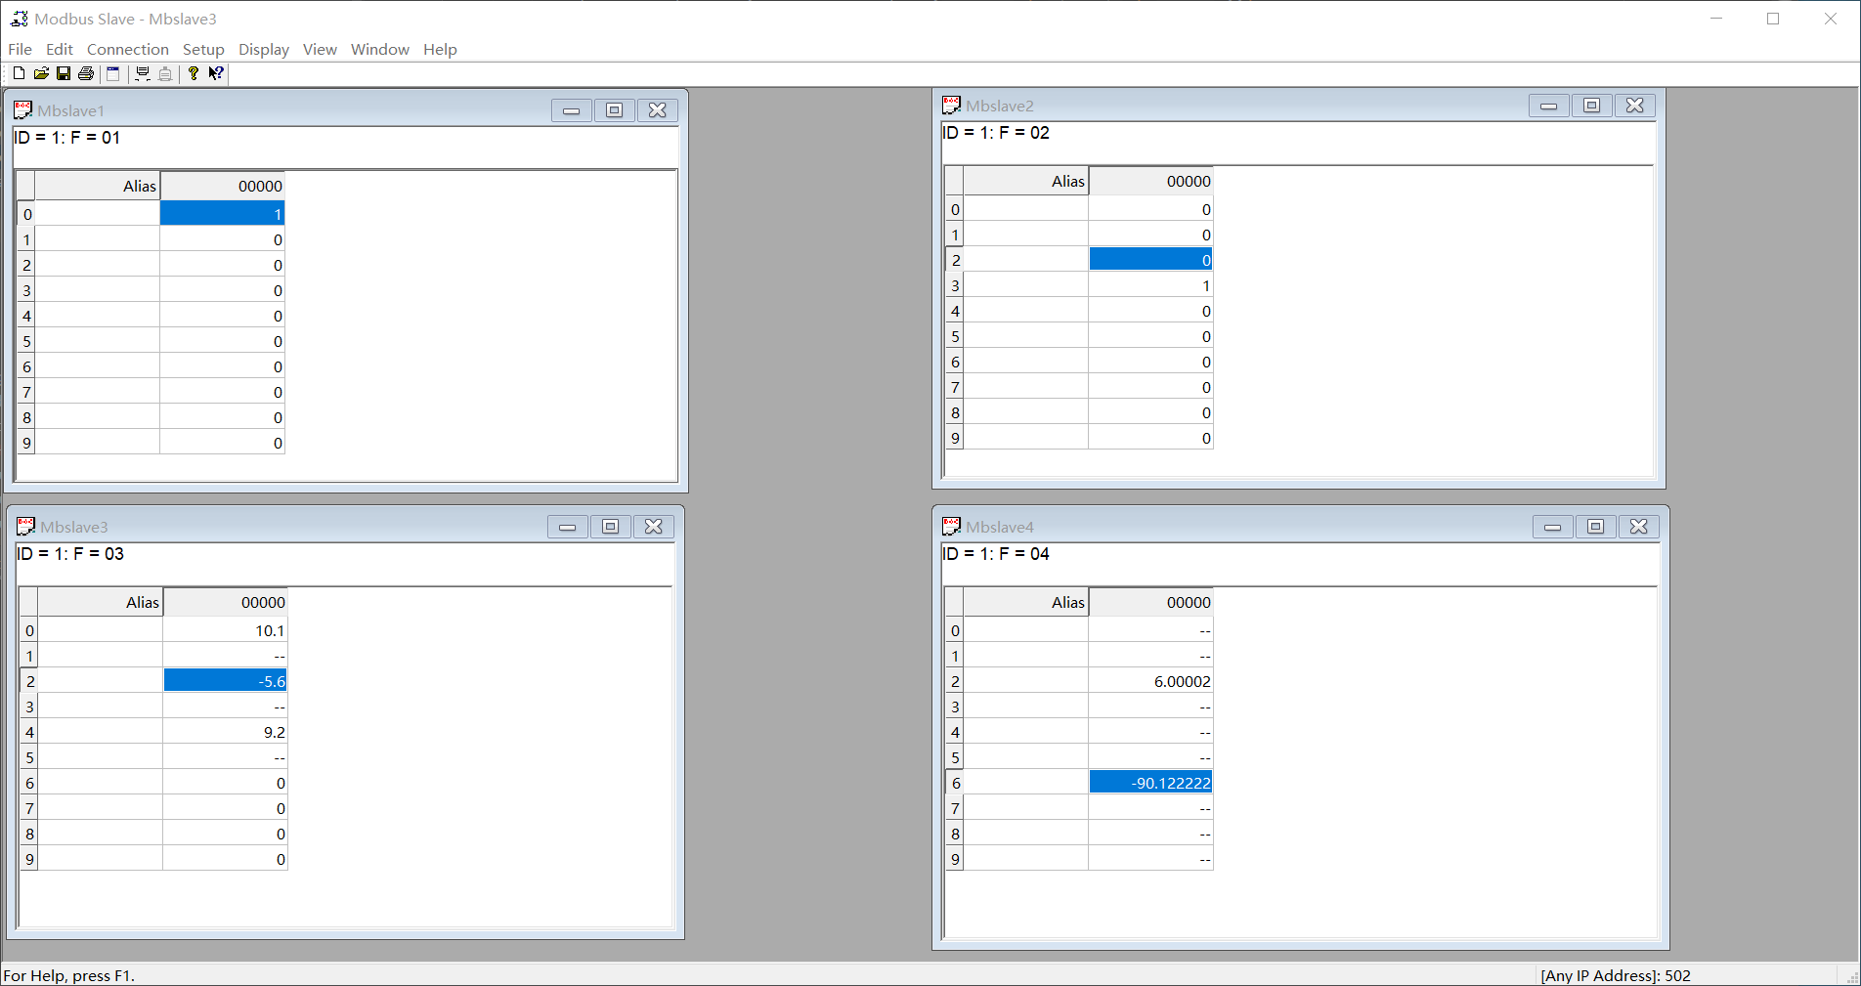Screen dimensions: 1861x986
Task: Activate the context-sensitive Help pointer
Action: 215,73
